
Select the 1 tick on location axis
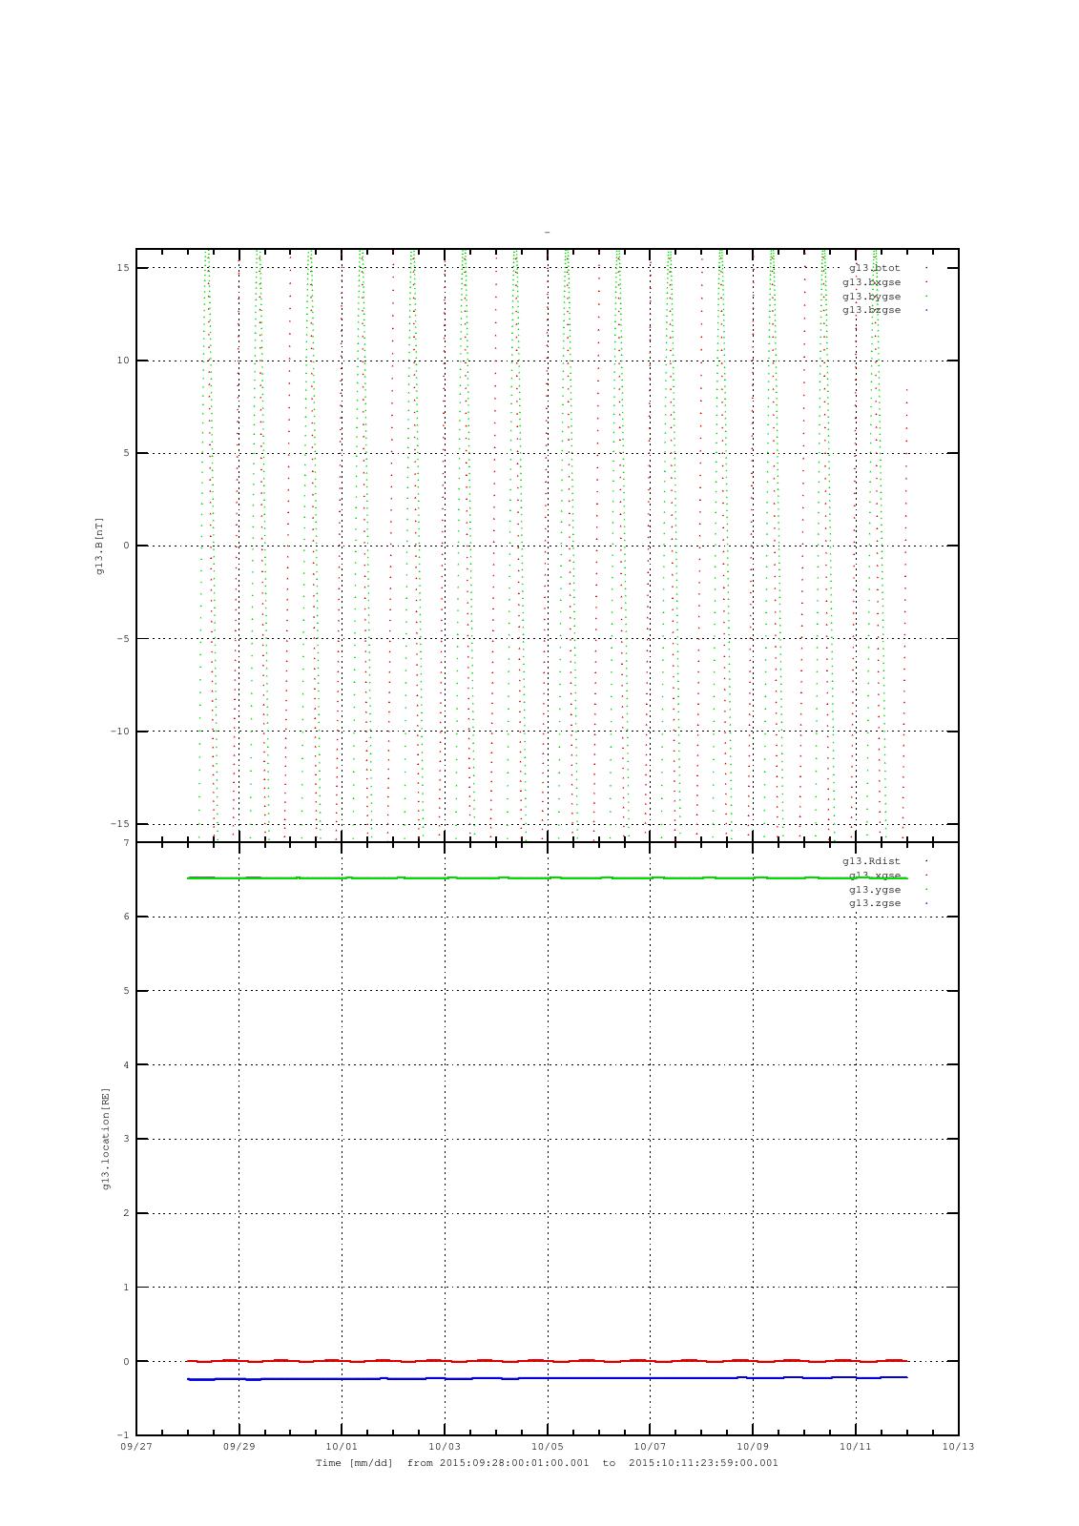pos(126,1288)
